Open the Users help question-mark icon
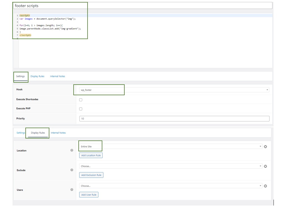 pos(72,190)
